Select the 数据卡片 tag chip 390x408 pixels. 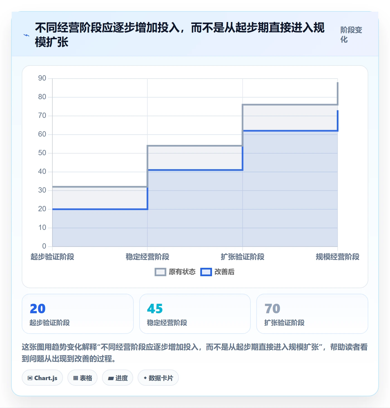(x=158, y=378)
